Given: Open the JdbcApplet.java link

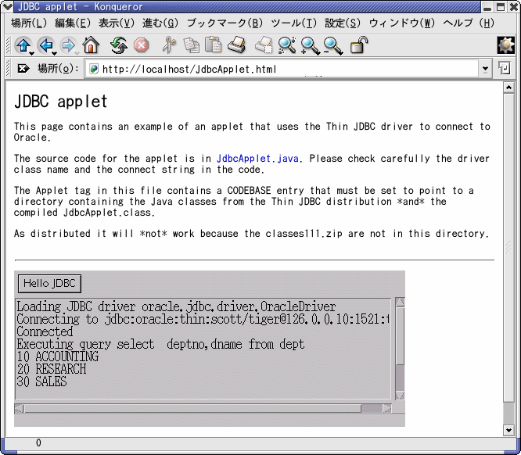Looking at the screenshot, I should click(x=257, y=159).
